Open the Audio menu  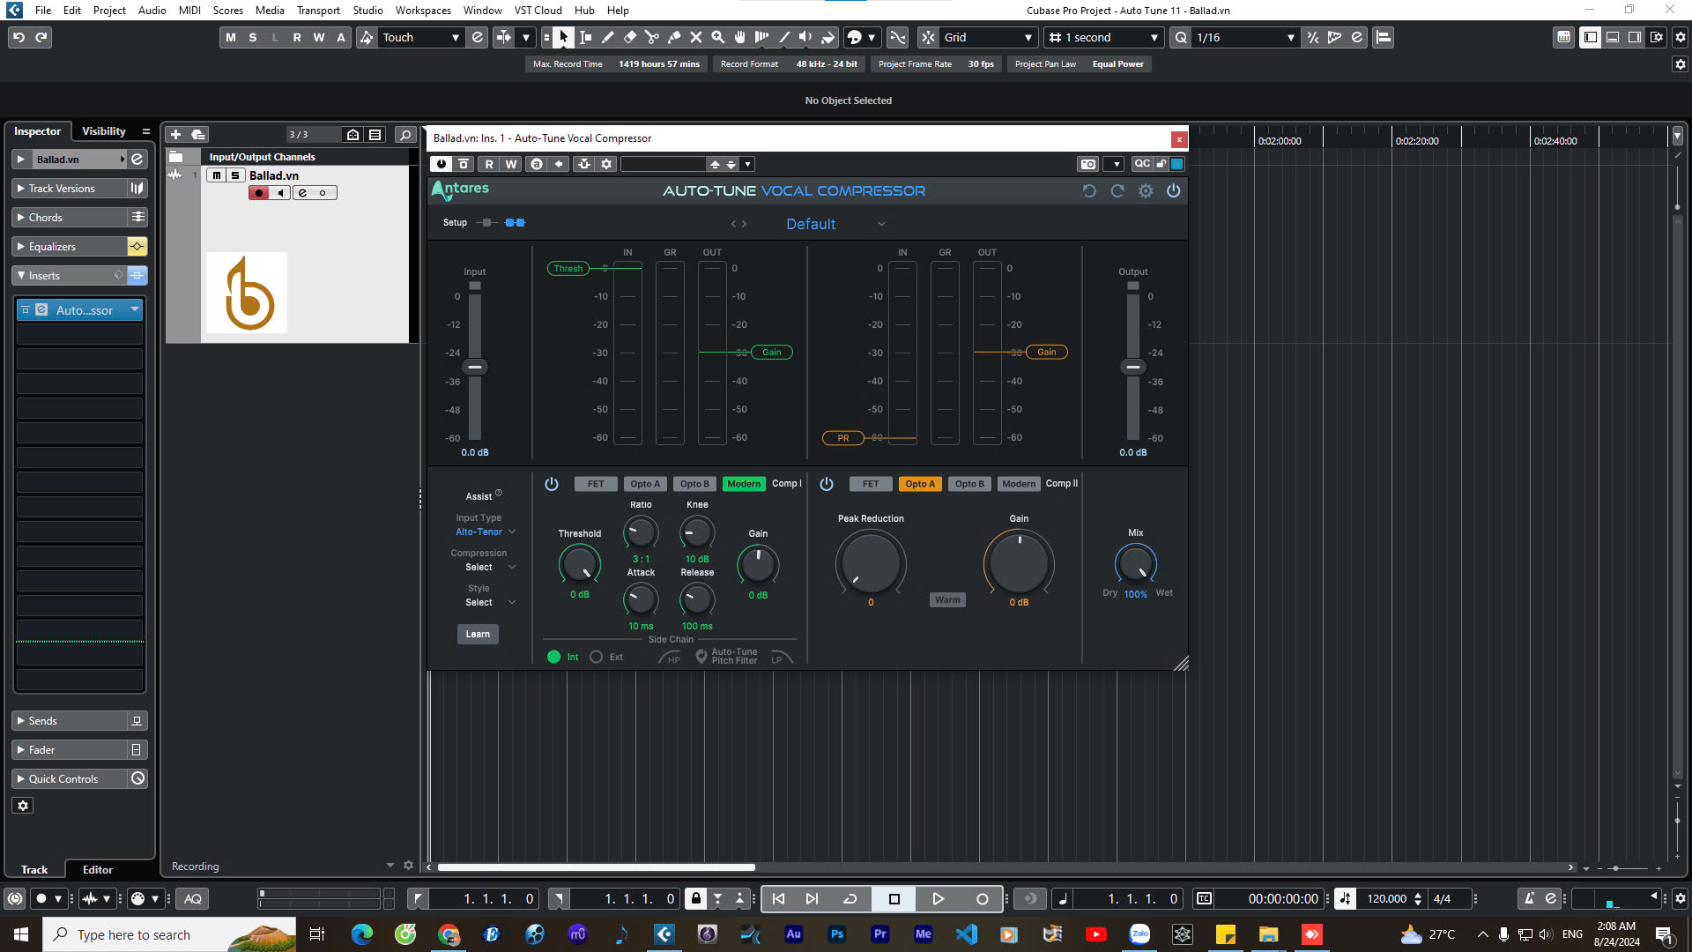(x=152, y=11)
